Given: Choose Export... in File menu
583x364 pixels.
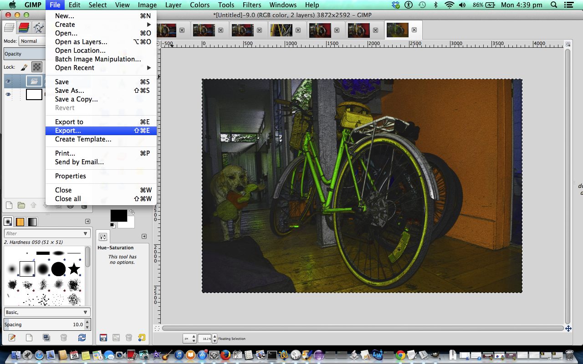Looking at the screenshot, I should coord(101,131).
